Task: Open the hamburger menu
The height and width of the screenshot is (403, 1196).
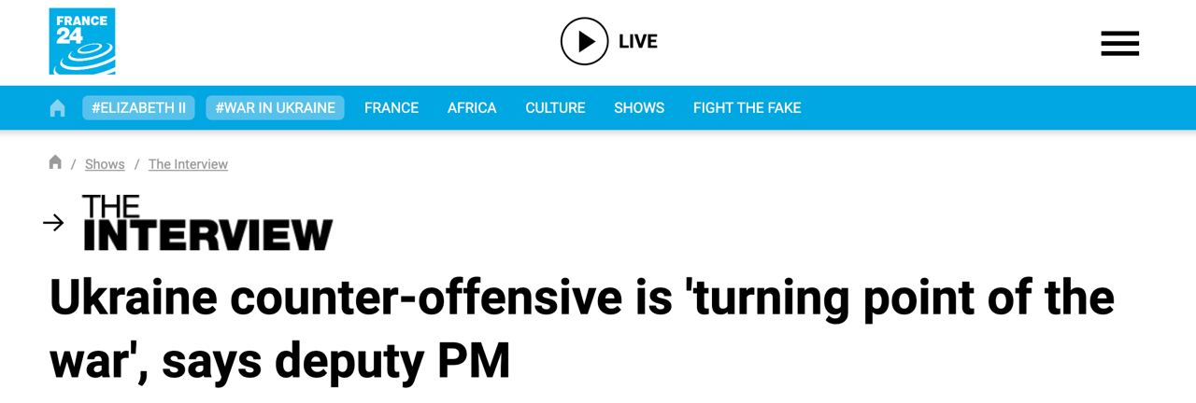Action: 1119,43
